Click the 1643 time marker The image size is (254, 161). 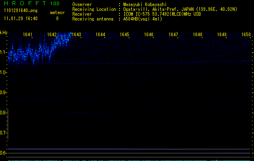[x=76, y=35]
